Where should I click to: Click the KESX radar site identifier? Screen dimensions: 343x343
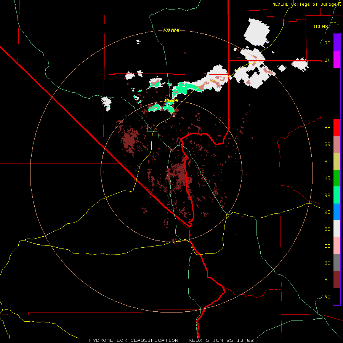point(196,340)
